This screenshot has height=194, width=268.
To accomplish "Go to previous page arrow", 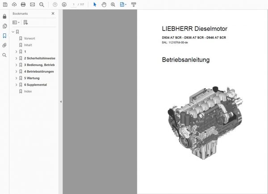I will [x=55, y=4].
